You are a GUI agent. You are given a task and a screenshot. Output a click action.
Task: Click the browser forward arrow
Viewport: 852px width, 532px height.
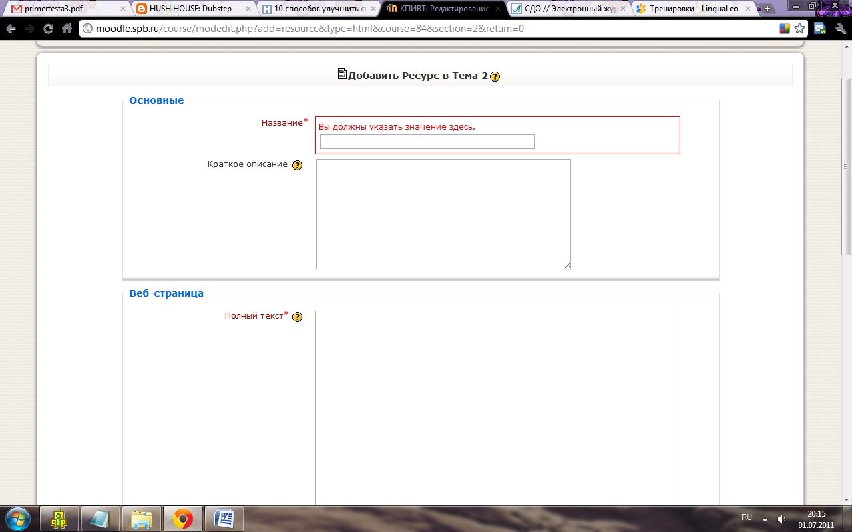[30, 29]
